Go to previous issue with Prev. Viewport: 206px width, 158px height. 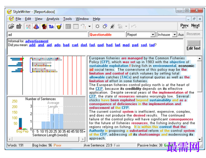(x=184, y=26)
